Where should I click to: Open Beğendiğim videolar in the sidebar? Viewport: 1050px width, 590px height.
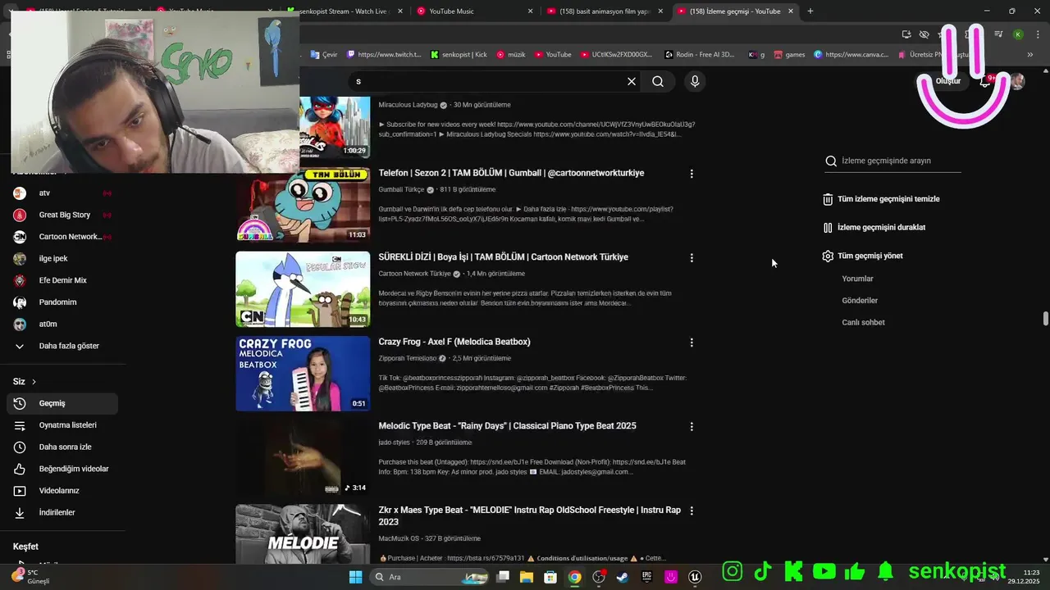pos(62,469)
